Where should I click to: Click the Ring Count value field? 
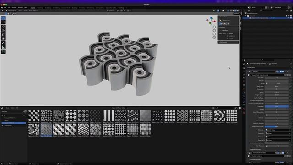[x=277, y=87]
